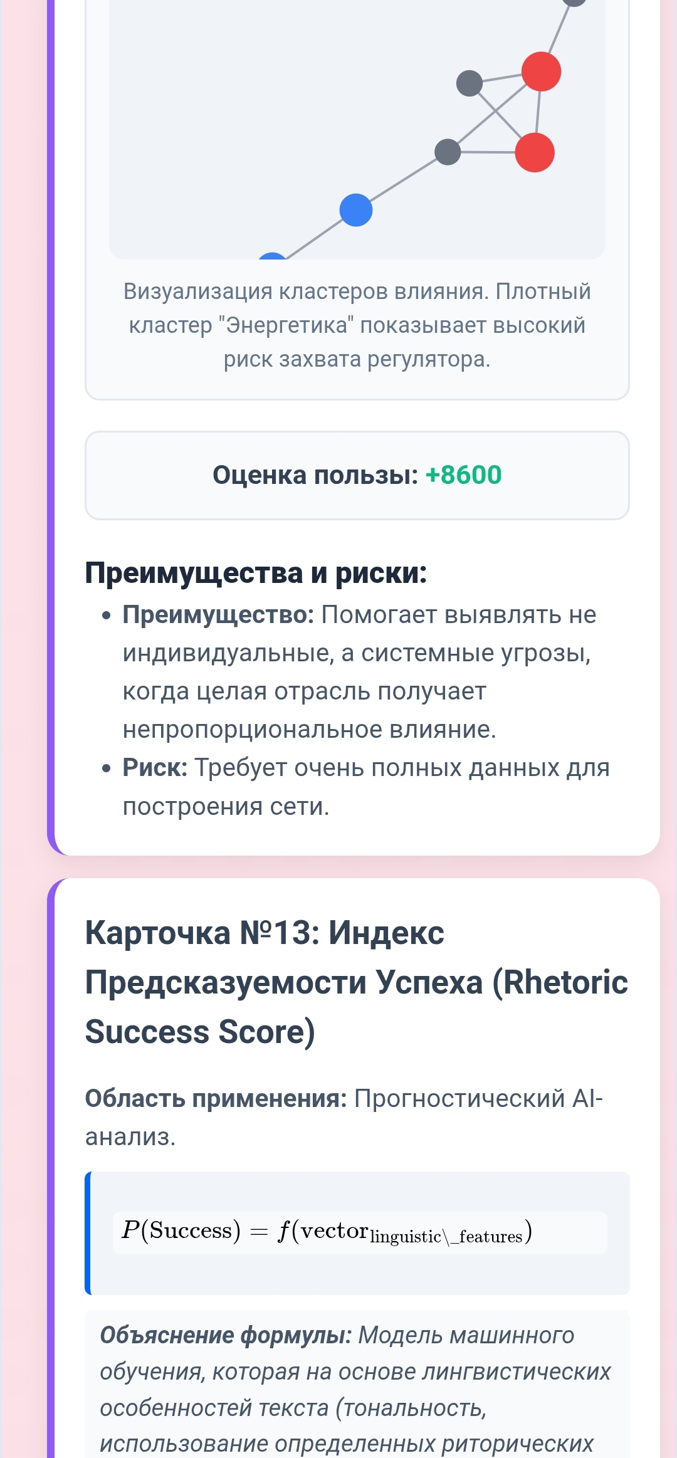Click the lower red node in the graph
This screenshot has width=677, height=1458.
tap(535, 152)
